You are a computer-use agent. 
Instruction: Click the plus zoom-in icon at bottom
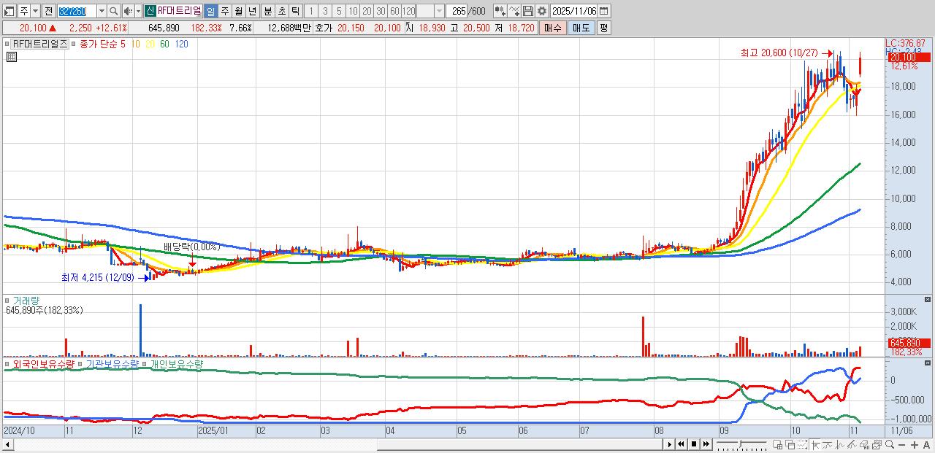[x=915, y=445]
